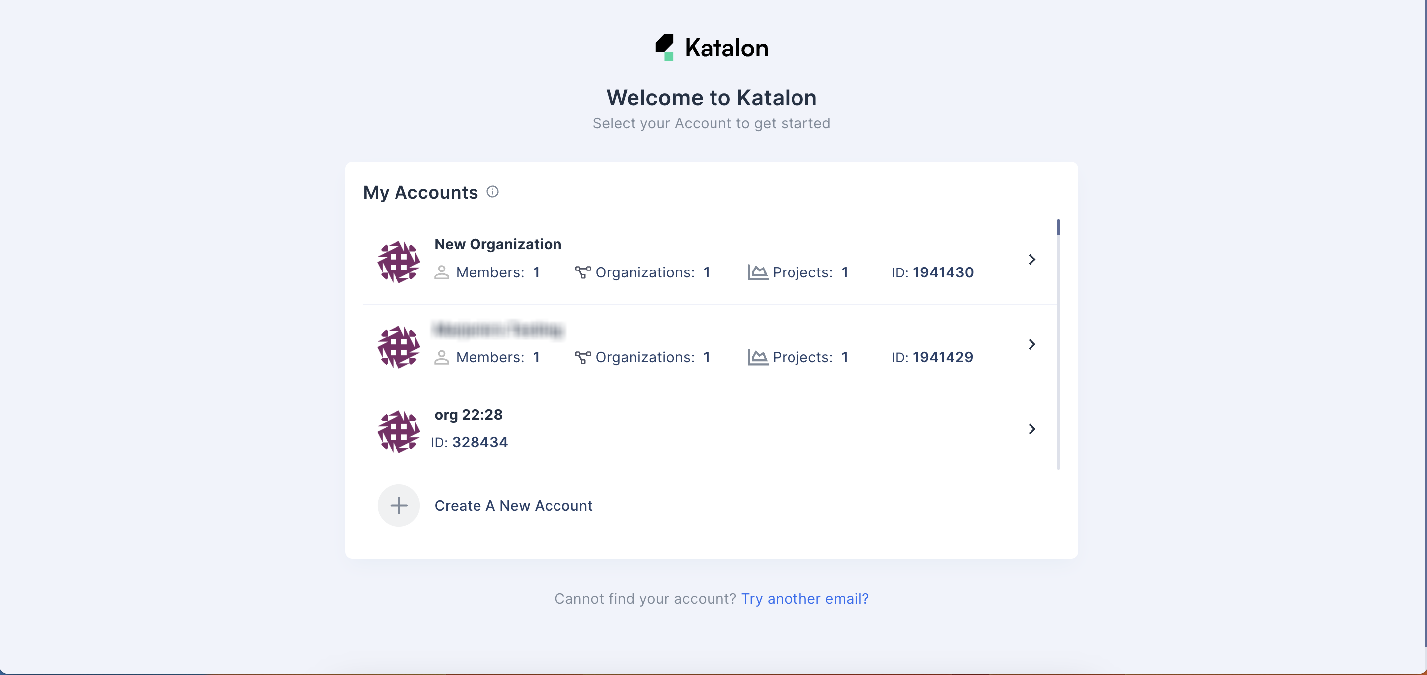Screen dimensions: 1427x675
Task: Click the ID 328434 value under org 22:28
Action: pyautogui.click(x=480, y=442)
